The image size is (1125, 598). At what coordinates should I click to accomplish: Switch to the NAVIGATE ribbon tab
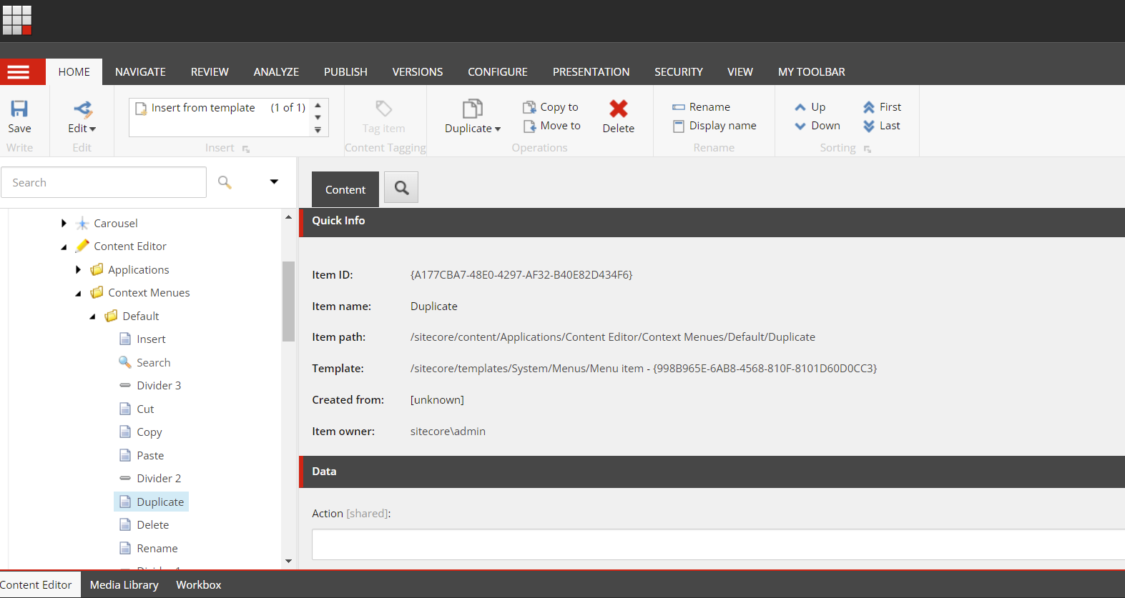(140, 72)
